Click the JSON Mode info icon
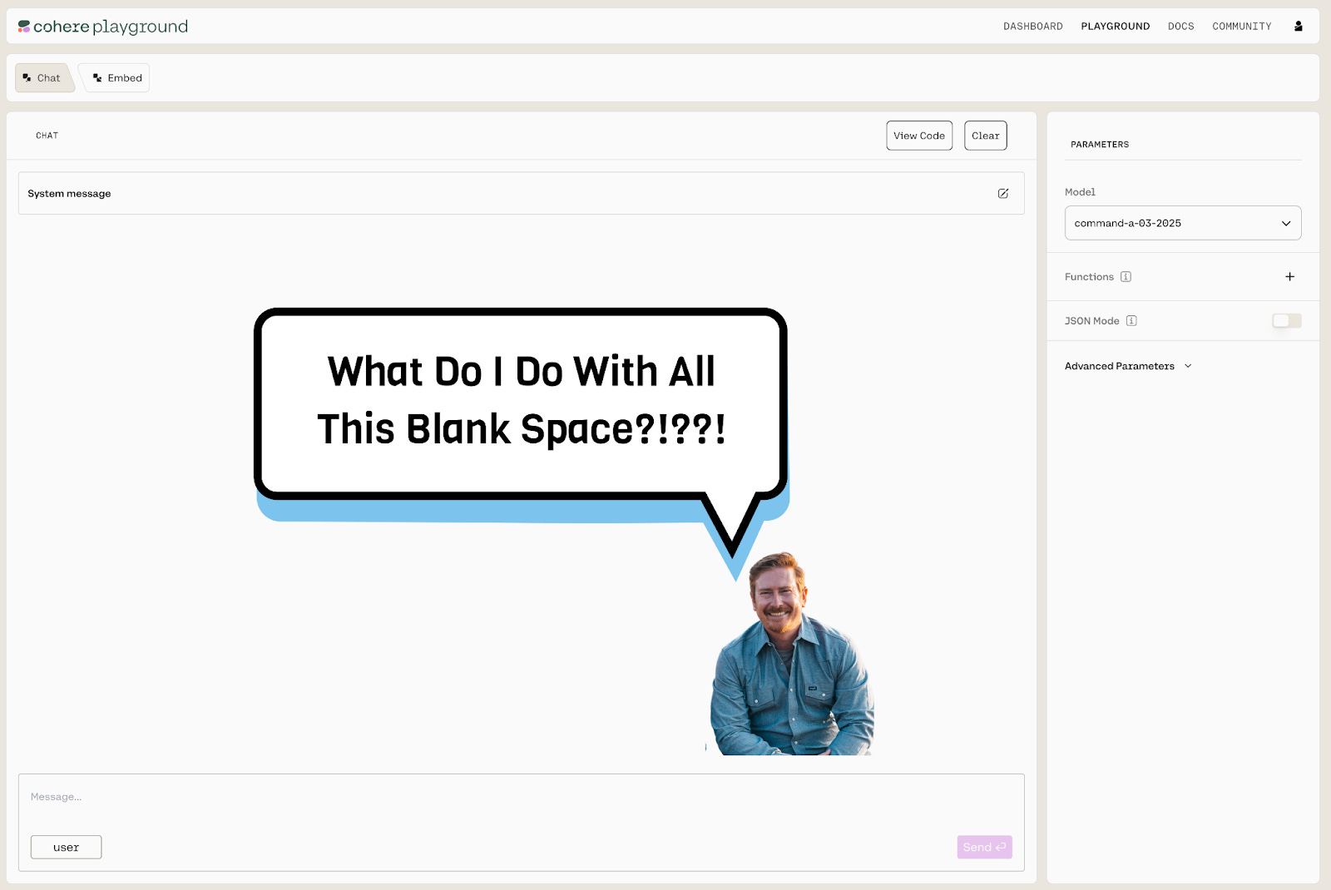Screen dimensions: 1331x890 click(1131, 321)
